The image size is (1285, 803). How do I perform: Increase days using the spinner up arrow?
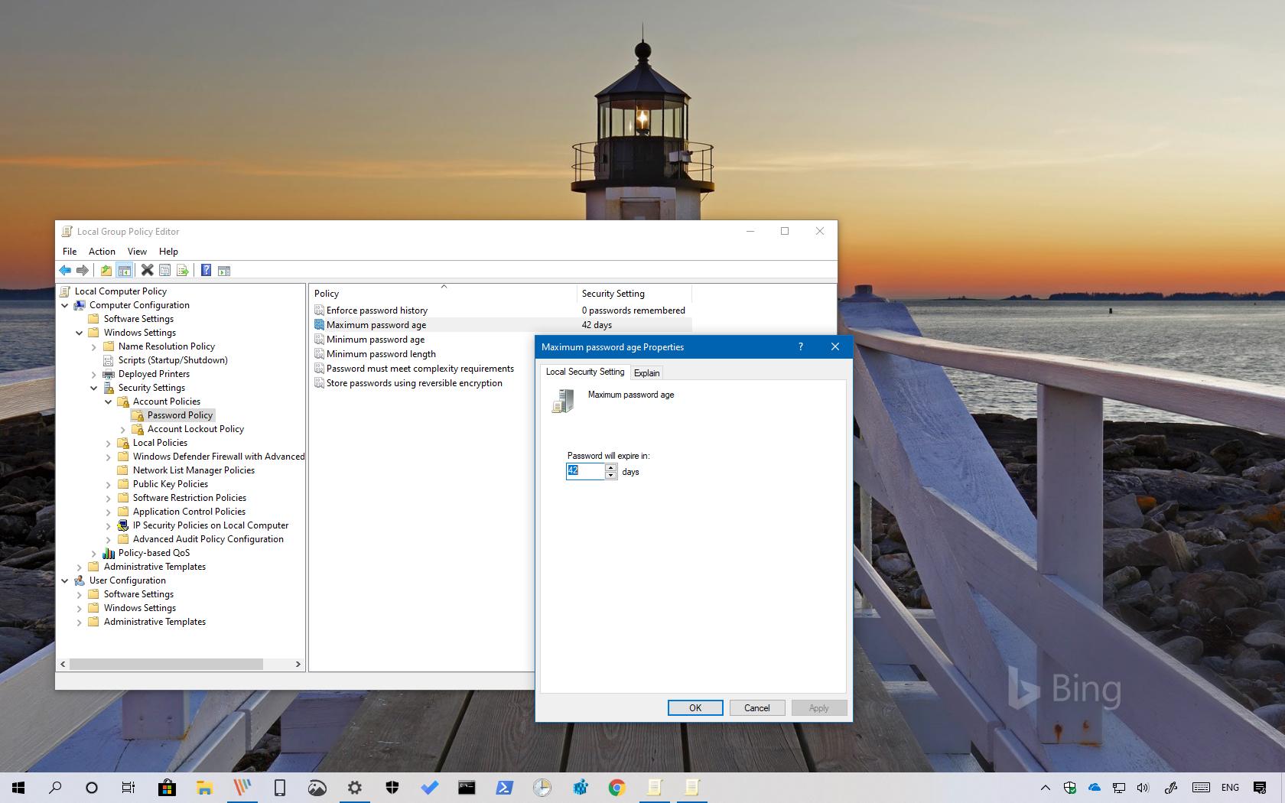point(610,467)
